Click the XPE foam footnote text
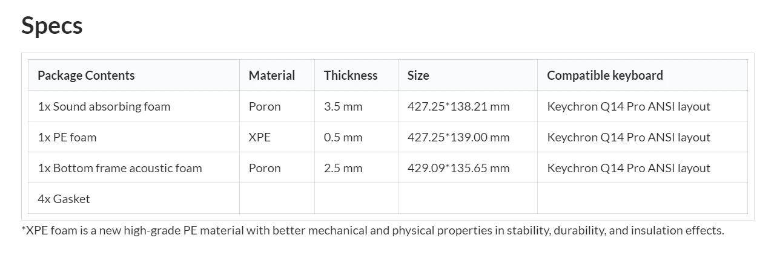 (x=372, y=230)
